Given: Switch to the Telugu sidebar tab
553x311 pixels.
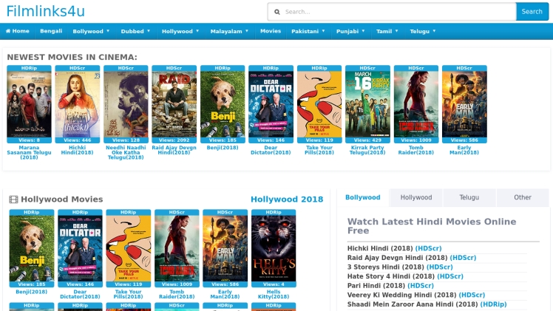Looking at the screenshot, I should coord(469,197).
